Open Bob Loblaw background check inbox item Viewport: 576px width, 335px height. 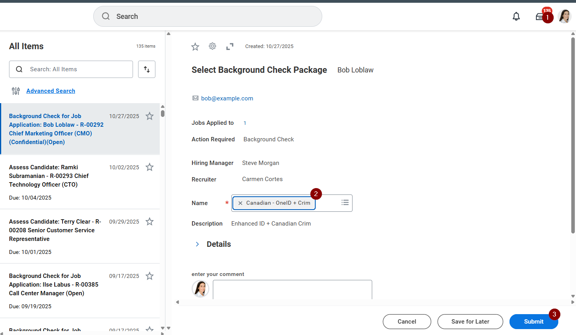80,129
